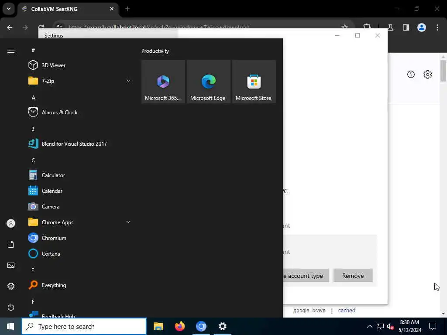Open the tab search dropdown
447x335 pixels.
(x=9, y=9)
